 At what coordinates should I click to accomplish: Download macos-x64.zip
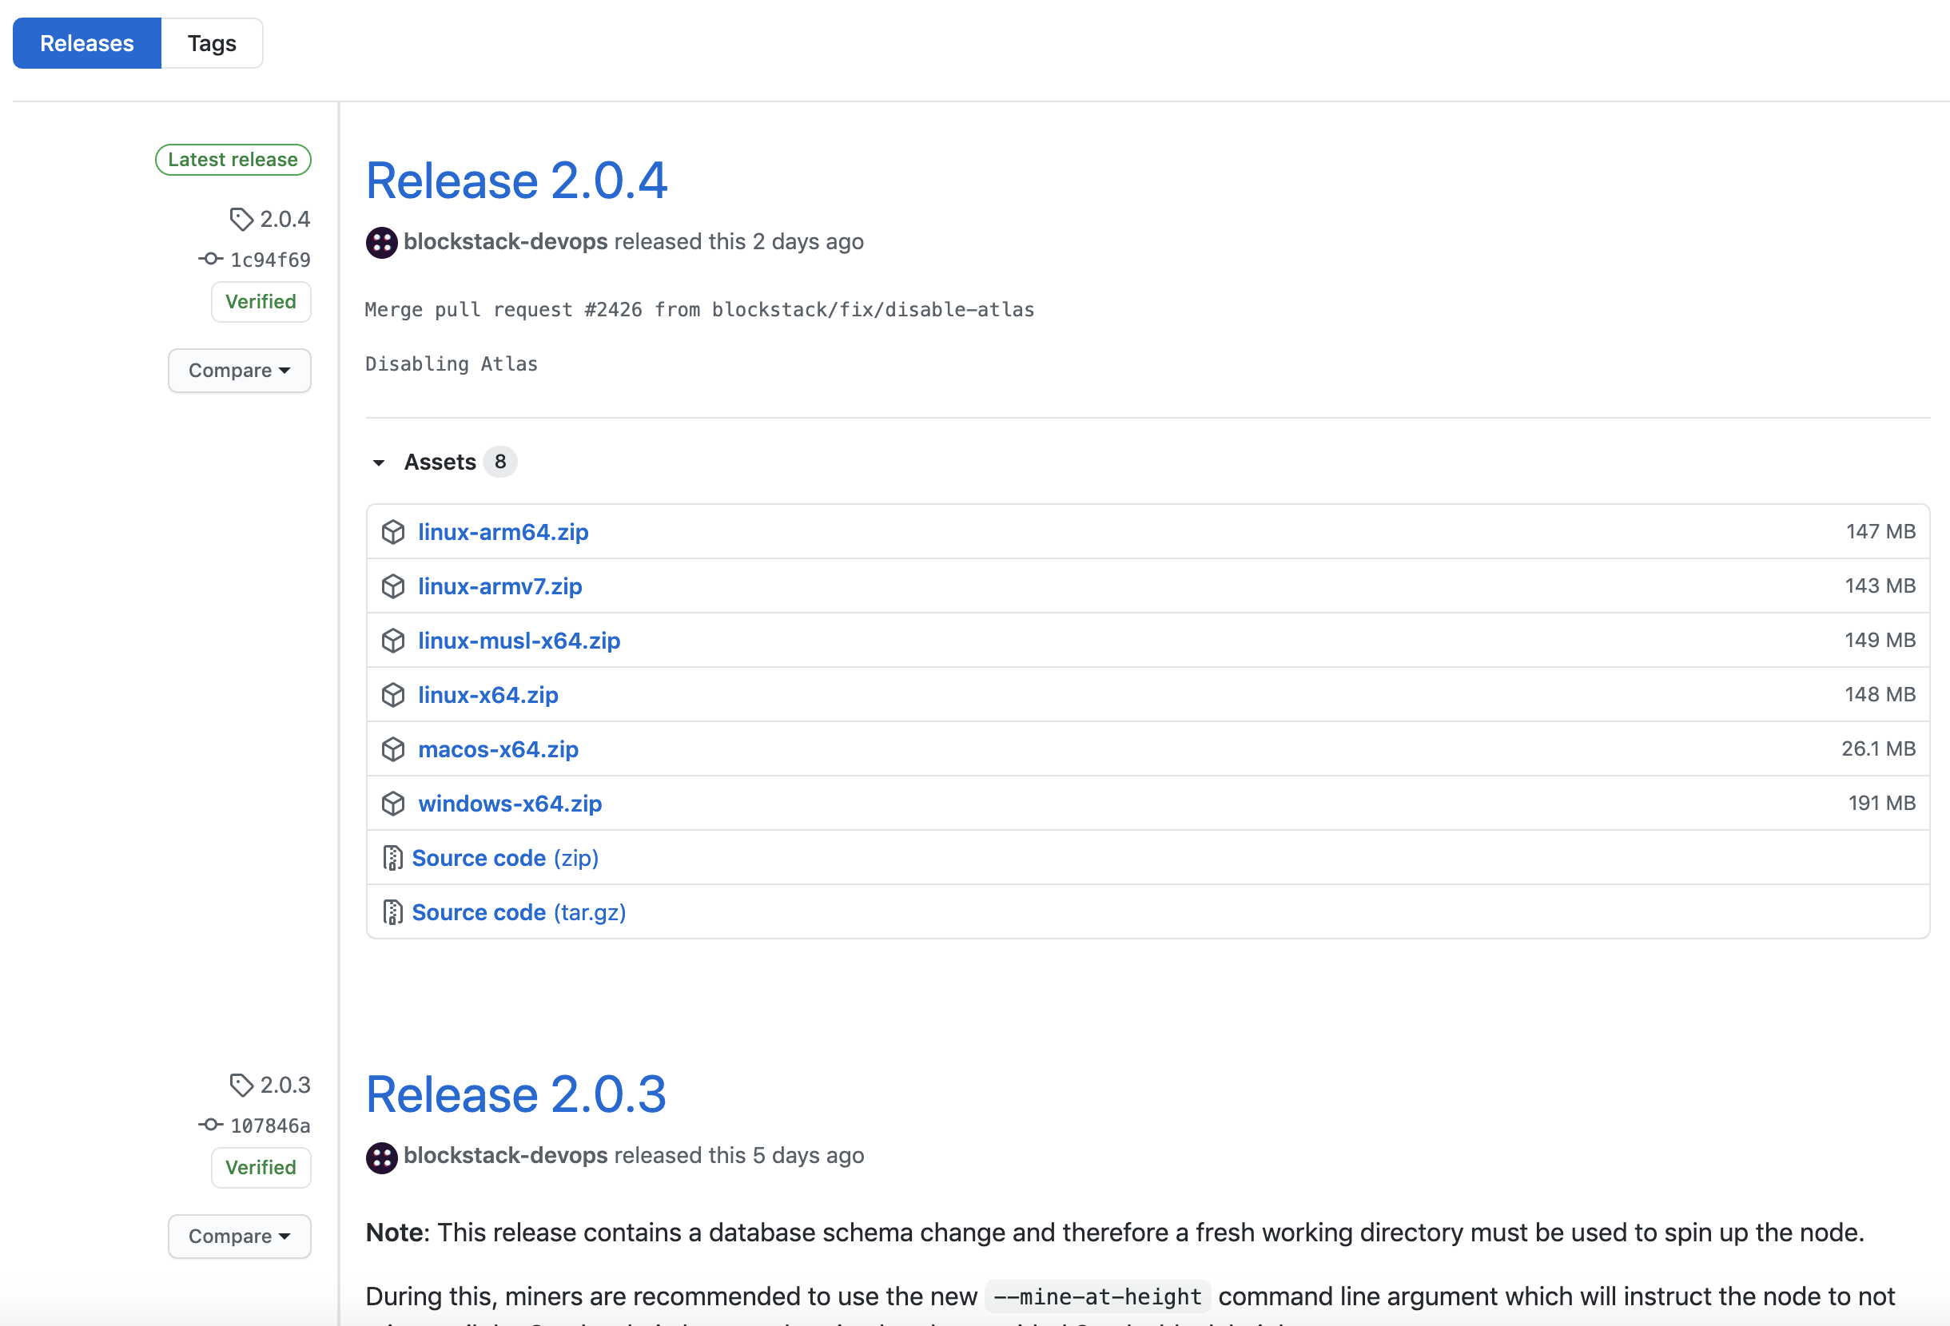499,749
